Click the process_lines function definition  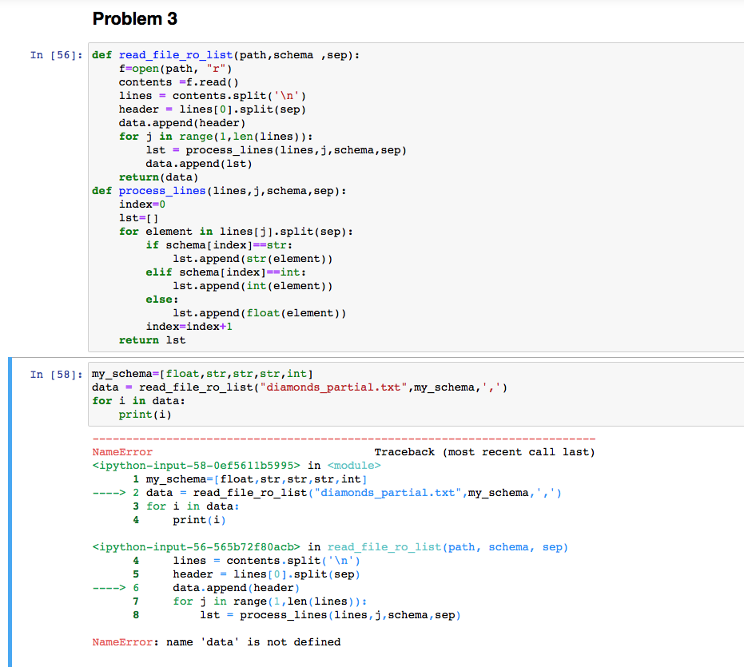tap(161, 190)
